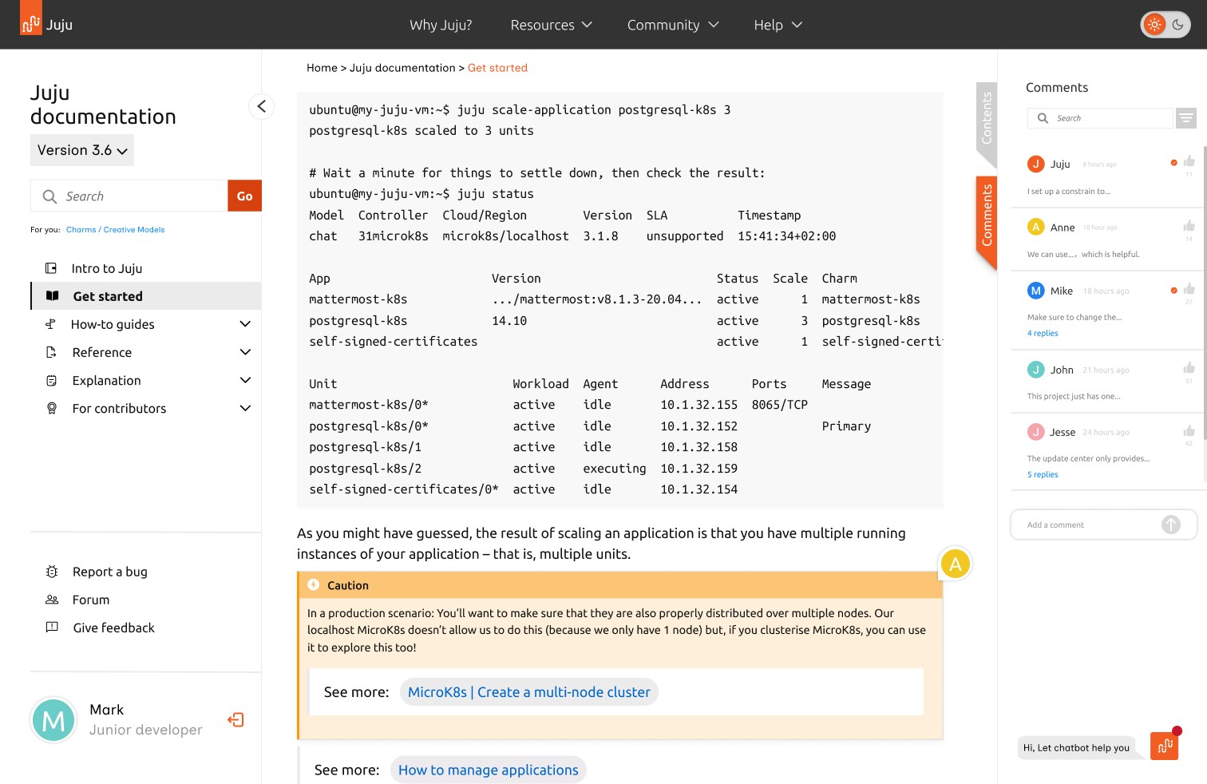
Task: Click the Explanation notes icon
Action: coord(51,380)
